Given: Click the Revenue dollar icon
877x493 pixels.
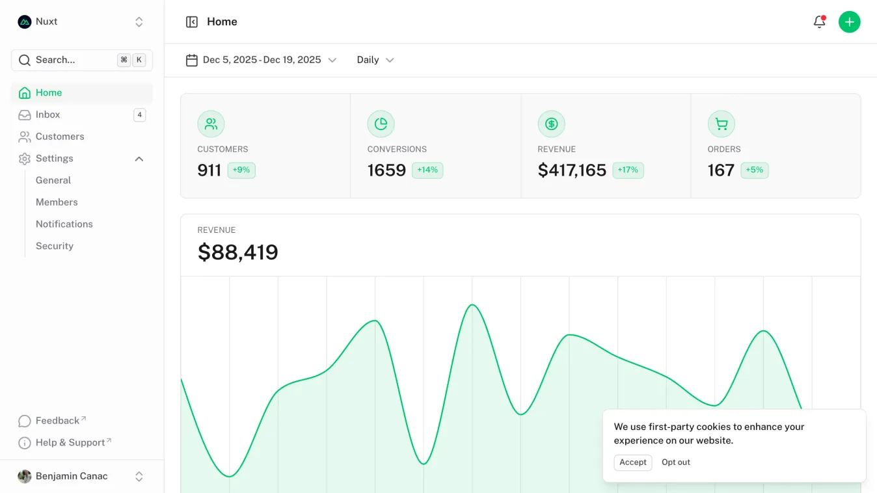Looking at the screenshot, I should point(551,124).
